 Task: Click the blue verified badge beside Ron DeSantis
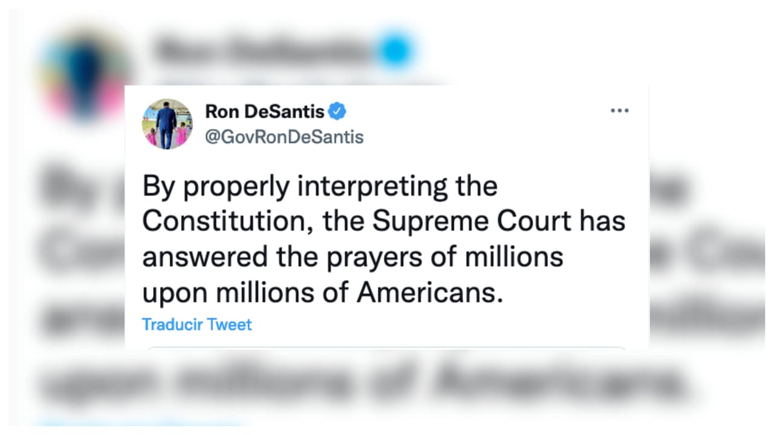pyautogui.click(x=337, y=111)
